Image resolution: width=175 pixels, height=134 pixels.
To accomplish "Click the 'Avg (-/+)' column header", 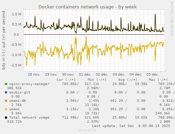I will coord(128,80).
